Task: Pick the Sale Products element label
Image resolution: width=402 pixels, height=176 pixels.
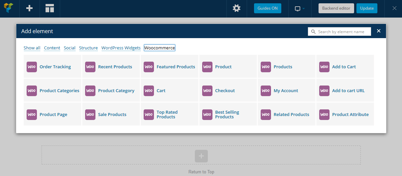Action: click(x=112, y=114)
